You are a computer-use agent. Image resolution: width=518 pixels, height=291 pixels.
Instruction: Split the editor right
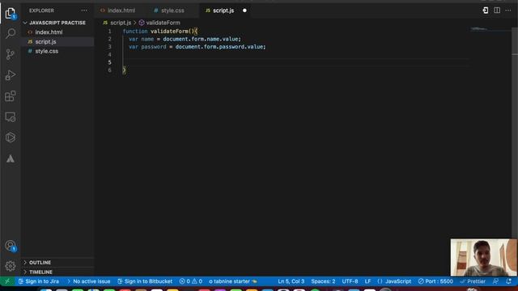[x=497, y=11]
